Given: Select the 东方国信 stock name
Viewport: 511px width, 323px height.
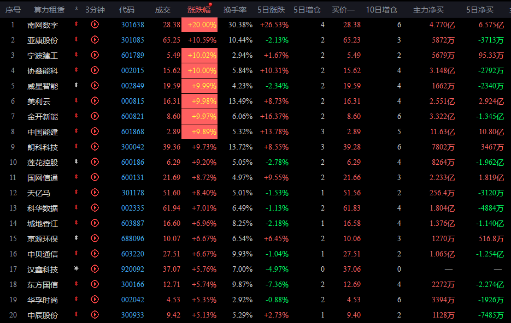Looking at the screenshot, I should (x=43, y=284).
